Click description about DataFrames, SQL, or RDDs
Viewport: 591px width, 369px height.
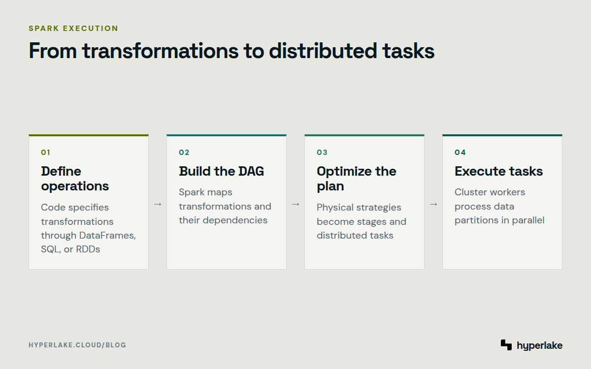pos(89,228)
